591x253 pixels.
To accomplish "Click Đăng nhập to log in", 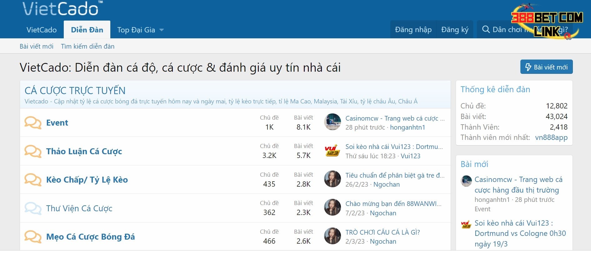I will click(413, 30).
